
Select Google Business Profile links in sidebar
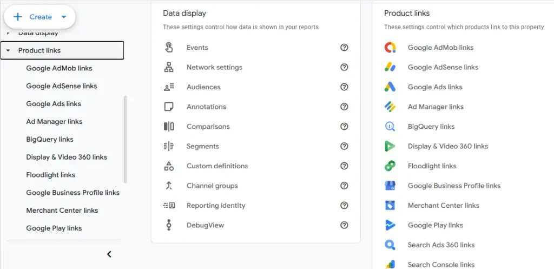pyautogui.click(x=73, y=193)
